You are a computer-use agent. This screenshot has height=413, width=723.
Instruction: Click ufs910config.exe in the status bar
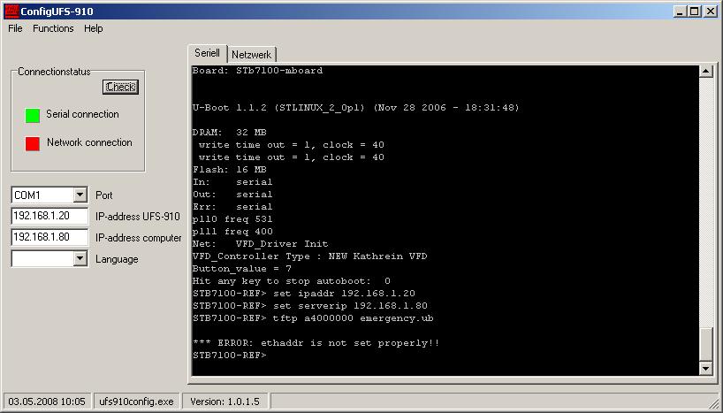(x=136, y=402)
